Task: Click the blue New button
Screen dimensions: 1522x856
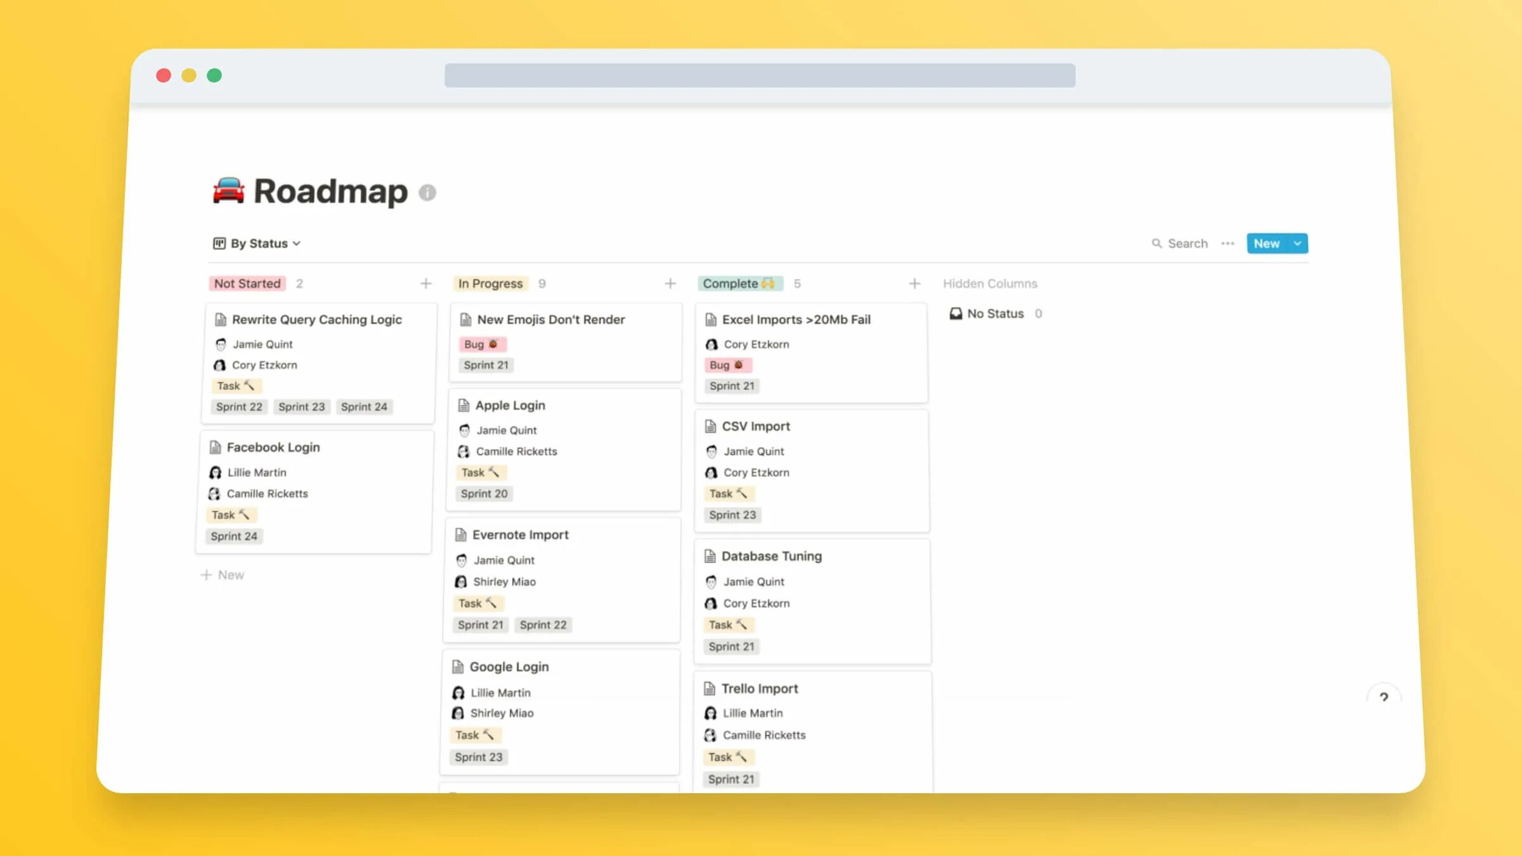Action: point(1266,243)
